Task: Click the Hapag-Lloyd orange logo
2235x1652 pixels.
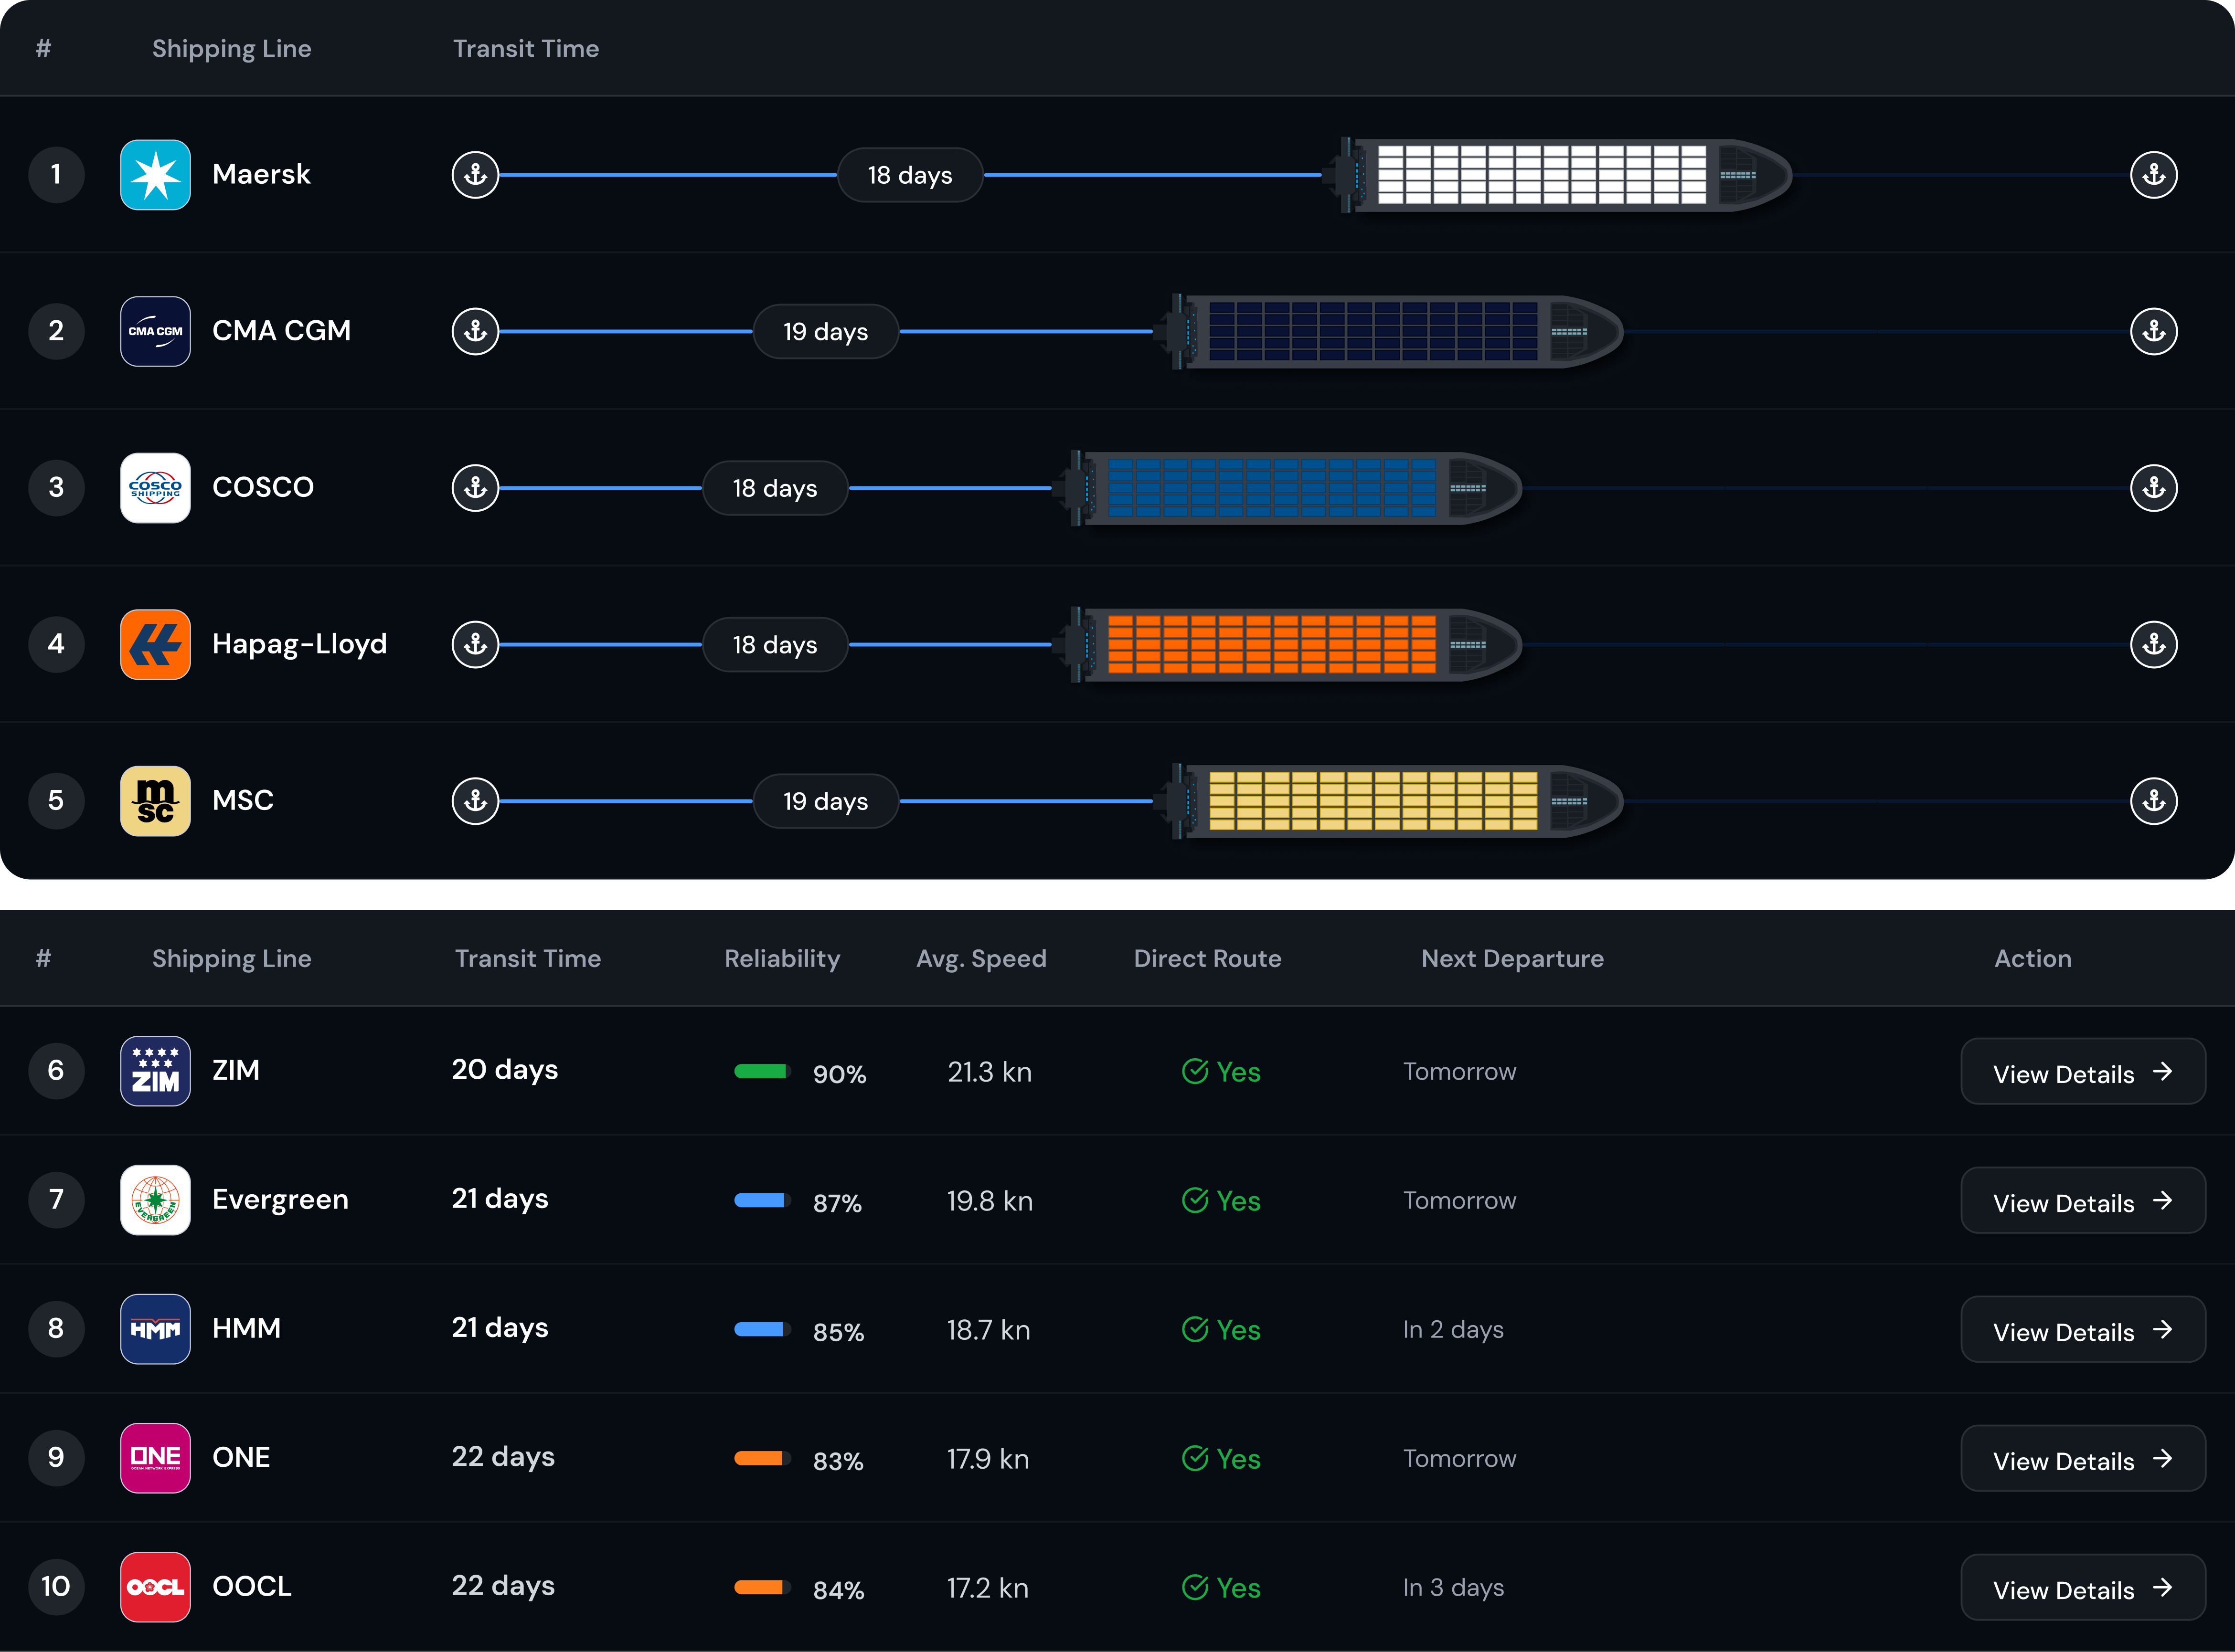Action: pyautogui.click(x=155, y=644)
